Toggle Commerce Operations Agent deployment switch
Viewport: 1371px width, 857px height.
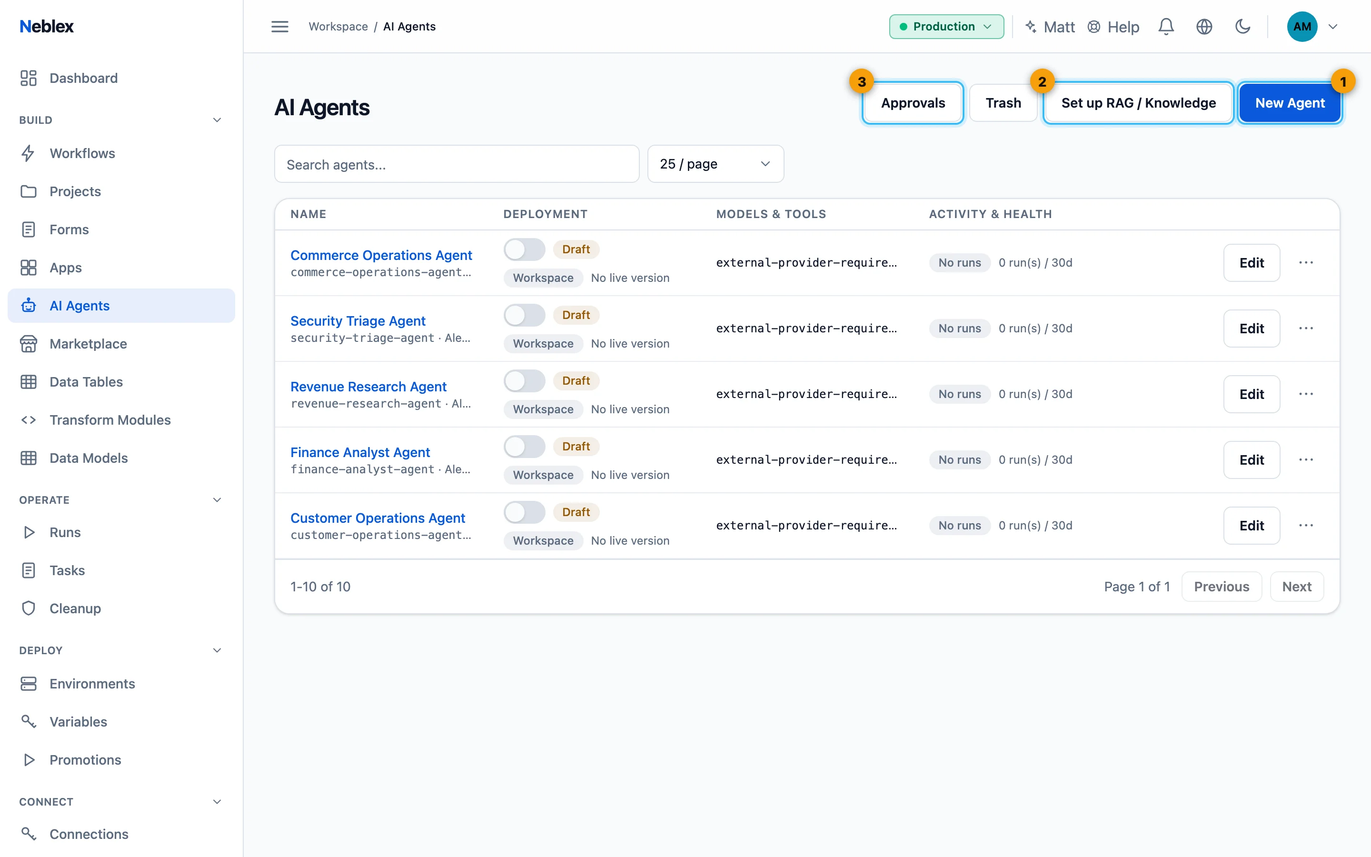(525, 249)
